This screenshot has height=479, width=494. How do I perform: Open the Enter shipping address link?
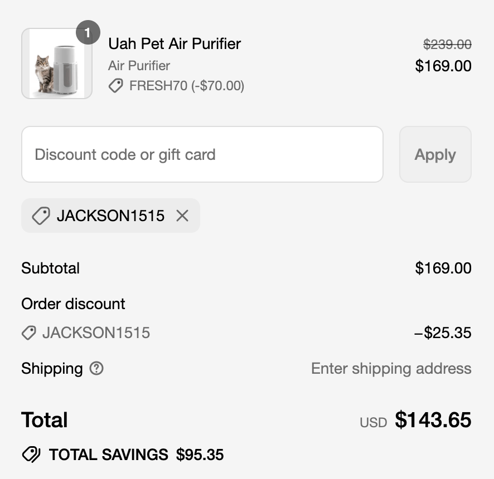(391, 368)
